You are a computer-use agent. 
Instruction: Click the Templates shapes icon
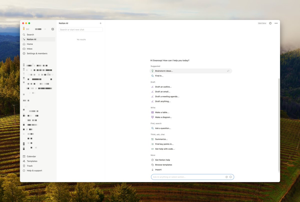click(24, 161)
